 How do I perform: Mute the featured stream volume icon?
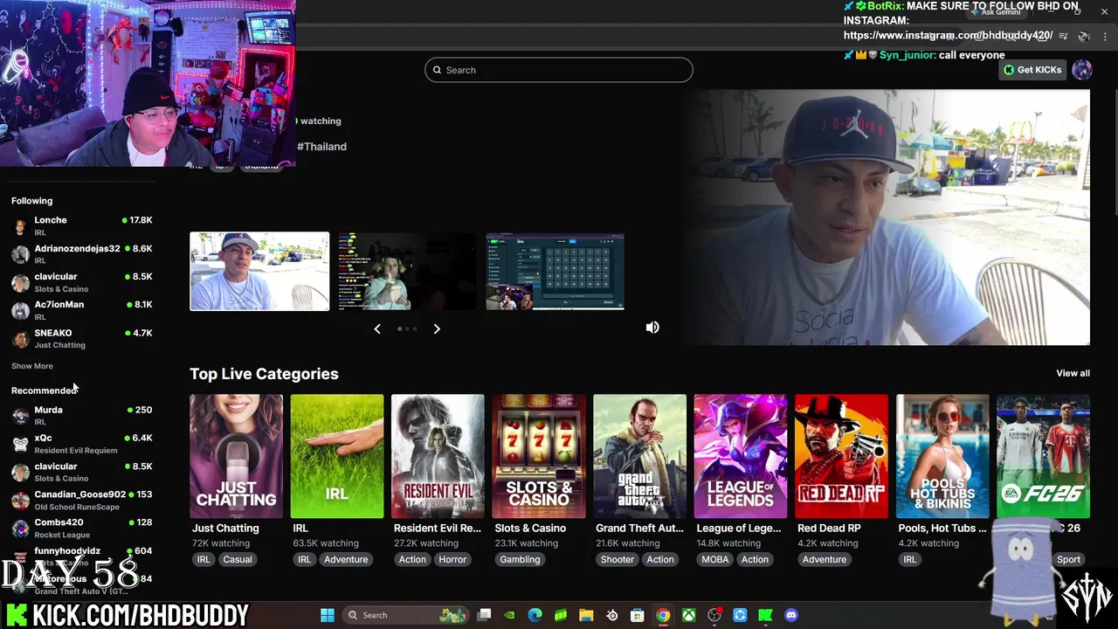(x=652, y=328)
